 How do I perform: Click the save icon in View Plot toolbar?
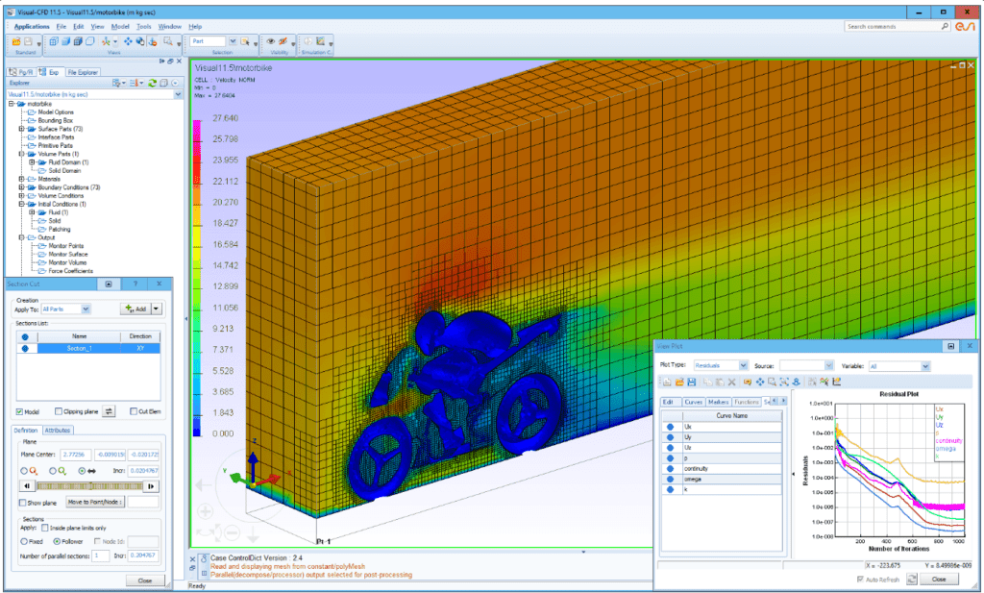(x=690, y=382)
